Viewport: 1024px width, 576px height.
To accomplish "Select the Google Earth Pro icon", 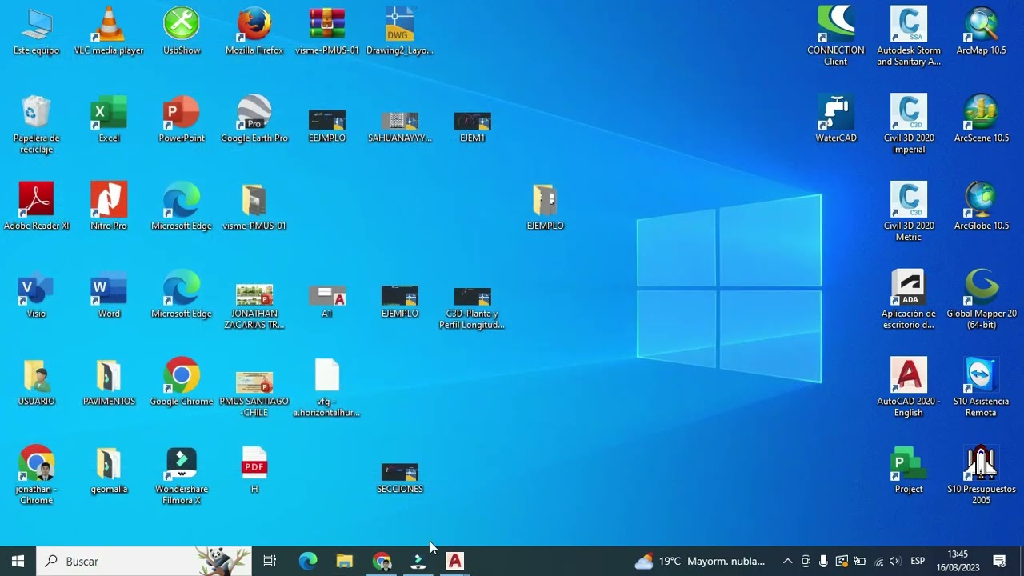I will [254, 118].
